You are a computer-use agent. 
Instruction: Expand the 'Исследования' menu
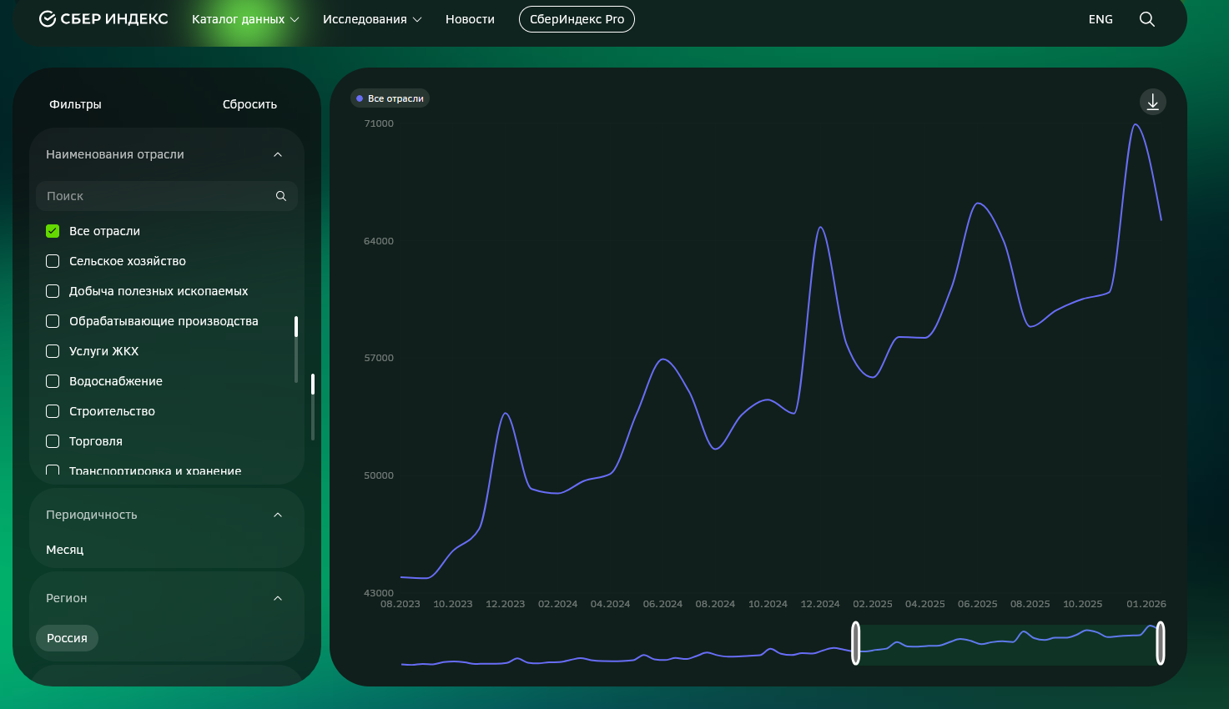click(372, 19)
